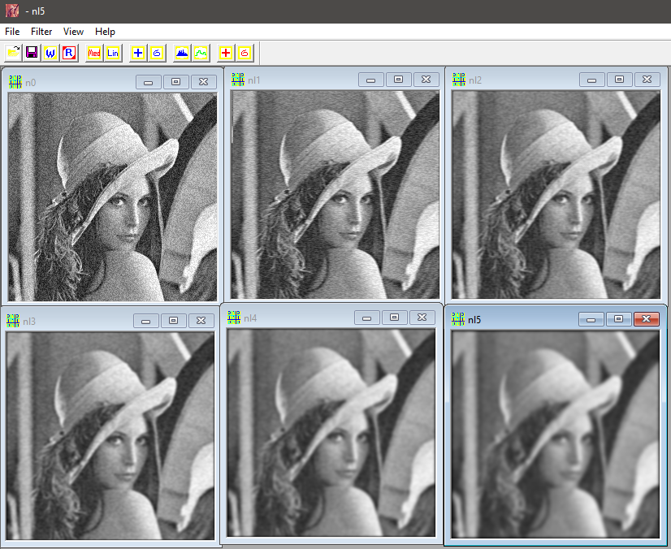
Task: Apply the Lin linear filter button
Action: pos(113,53)
